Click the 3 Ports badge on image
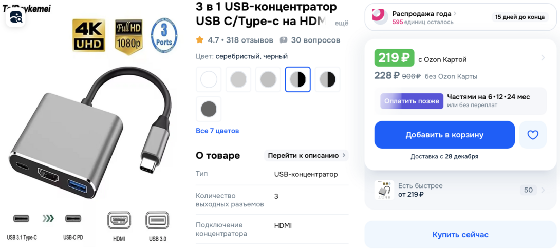 (x=164, y=36)
